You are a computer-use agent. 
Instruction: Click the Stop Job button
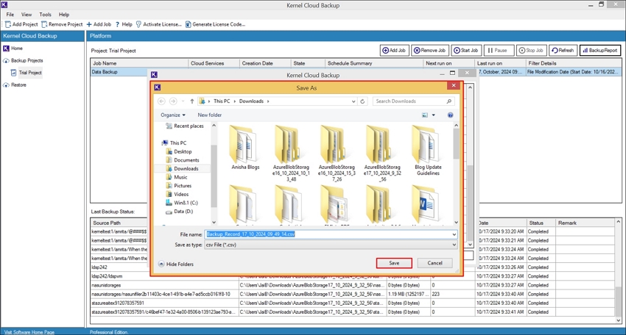click(532, 51)
